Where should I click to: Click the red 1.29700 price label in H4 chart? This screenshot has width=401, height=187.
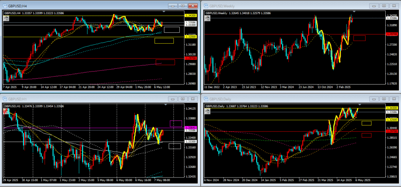point(191,59)
